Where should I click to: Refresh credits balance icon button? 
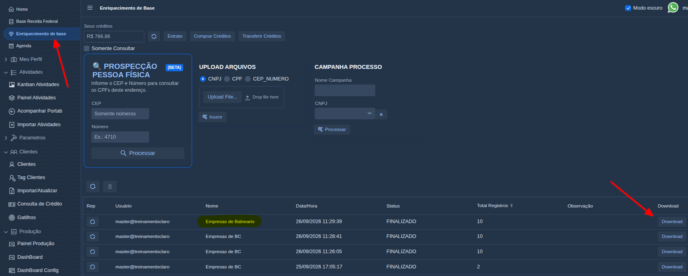[x=154, y=36]
